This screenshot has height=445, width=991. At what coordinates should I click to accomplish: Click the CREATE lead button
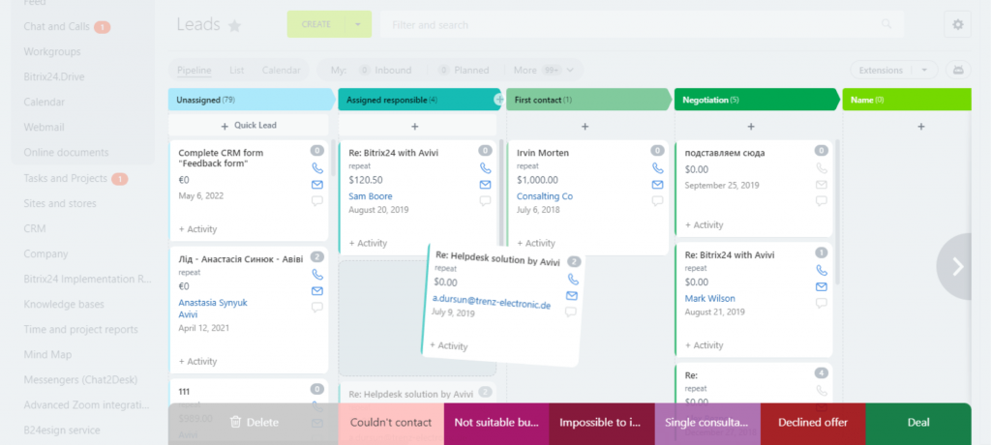click(x=316, y=24)
